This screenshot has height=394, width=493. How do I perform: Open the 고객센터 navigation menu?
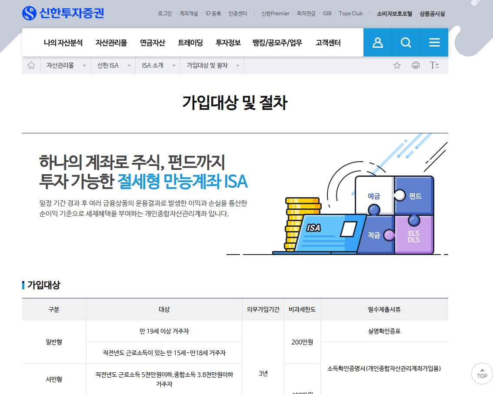point(327,42)
